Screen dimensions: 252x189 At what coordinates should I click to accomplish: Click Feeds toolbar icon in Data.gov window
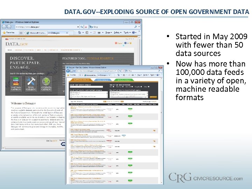point(87,33)
